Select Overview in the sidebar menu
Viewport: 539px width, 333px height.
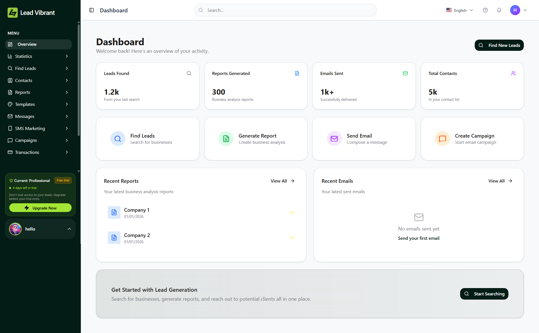click(x=38, y=44)
